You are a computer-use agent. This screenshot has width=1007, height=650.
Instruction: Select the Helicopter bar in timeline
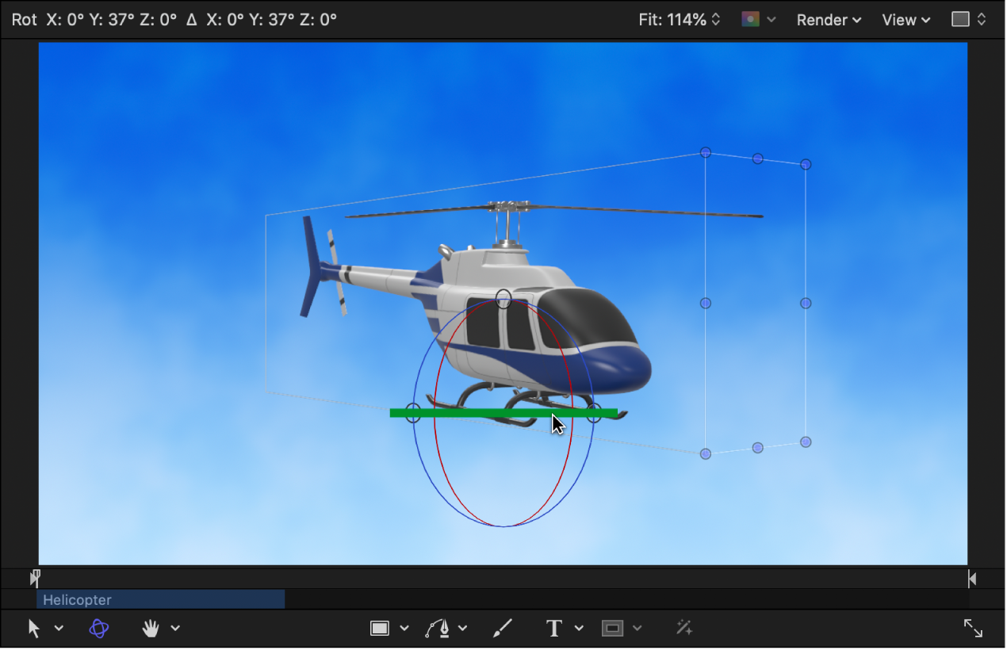[x=159, y=600]
